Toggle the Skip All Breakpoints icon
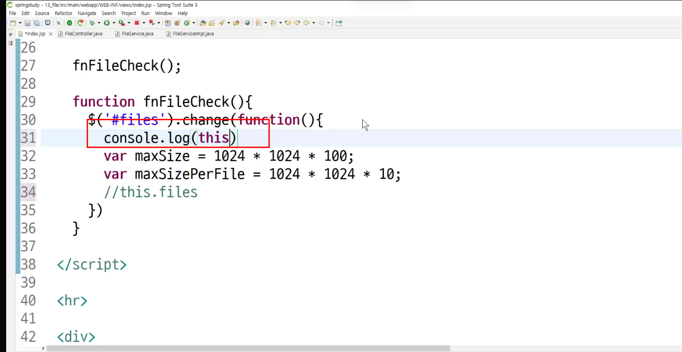This screenshot has width=682, height=352. pos(58,23)
